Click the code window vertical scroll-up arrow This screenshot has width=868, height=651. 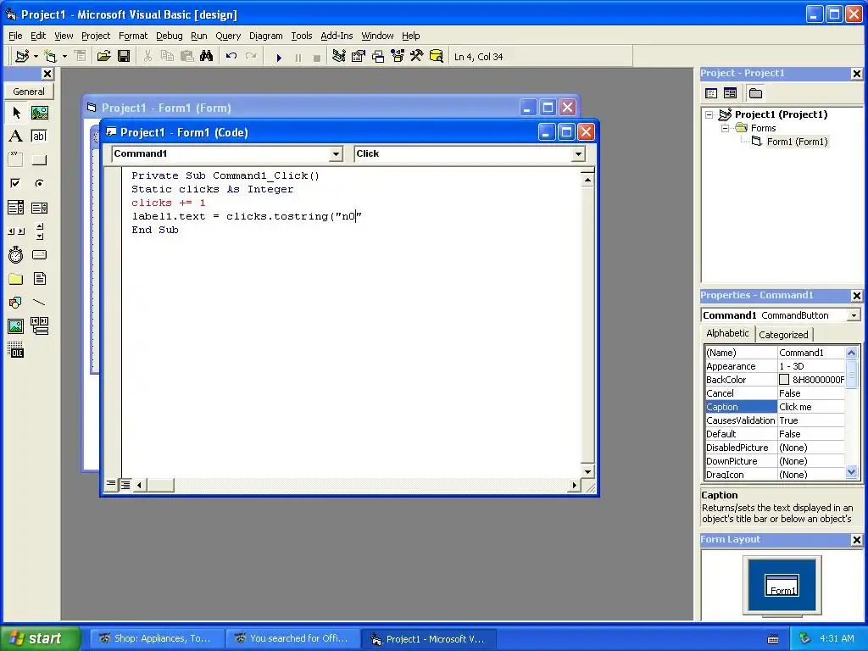click(587, 180)
